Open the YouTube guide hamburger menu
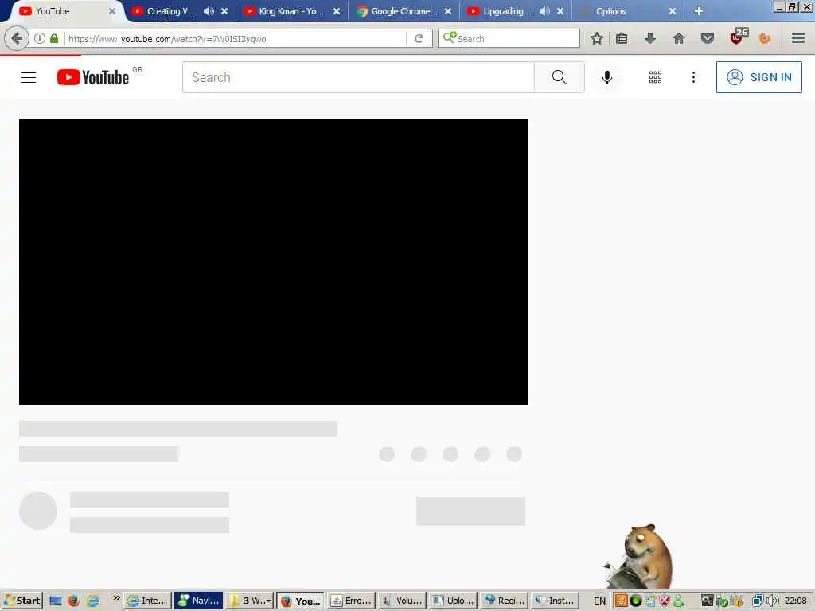The width and height of the screenshot is (815, 611). click(x=29, y=77)
